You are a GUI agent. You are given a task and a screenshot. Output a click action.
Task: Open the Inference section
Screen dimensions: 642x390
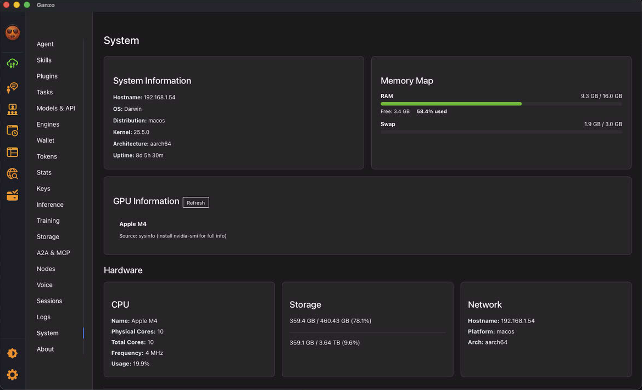tap(50, 205)
